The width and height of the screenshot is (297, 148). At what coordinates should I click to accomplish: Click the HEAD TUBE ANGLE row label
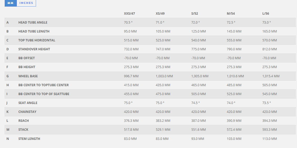point(33,23)
